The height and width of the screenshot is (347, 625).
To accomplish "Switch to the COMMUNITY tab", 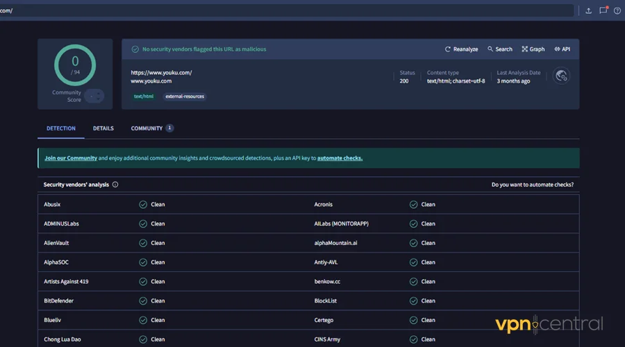I will click(x=147, y=128).
